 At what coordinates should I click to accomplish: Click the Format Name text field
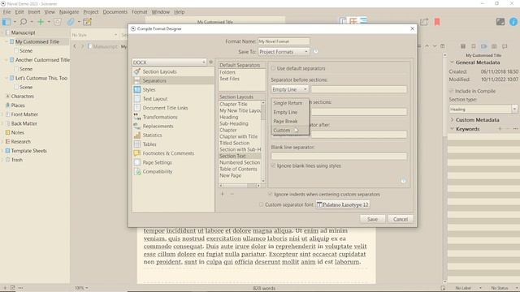click(284, 41)
